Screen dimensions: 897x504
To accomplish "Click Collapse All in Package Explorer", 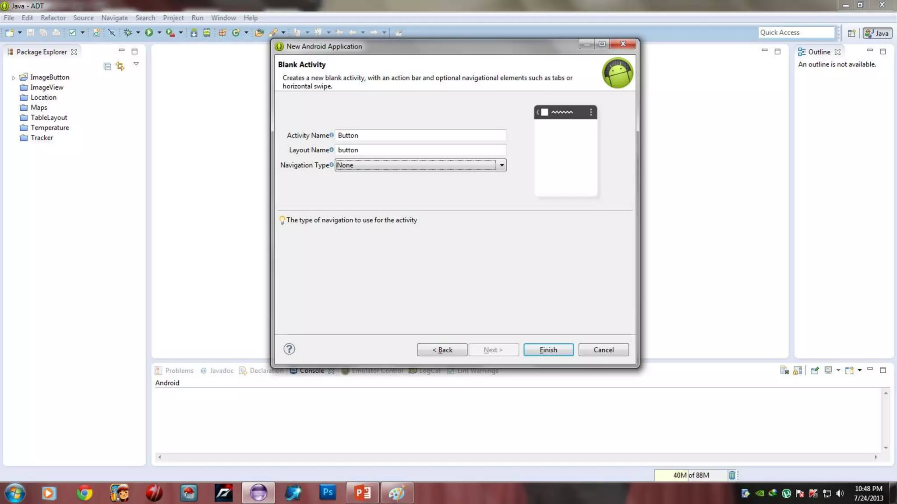I will (x=107, y=66).
